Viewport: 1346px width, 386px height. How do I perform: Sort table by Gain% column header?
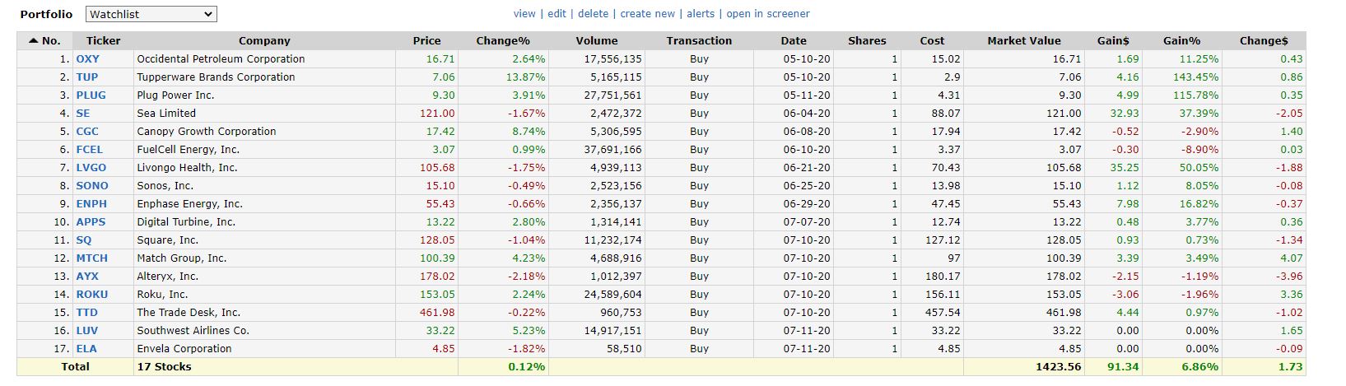click(x=1181, y=40)
